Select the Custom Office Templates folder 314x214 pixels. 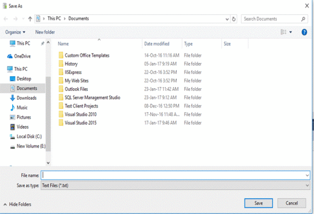point(87,55)
